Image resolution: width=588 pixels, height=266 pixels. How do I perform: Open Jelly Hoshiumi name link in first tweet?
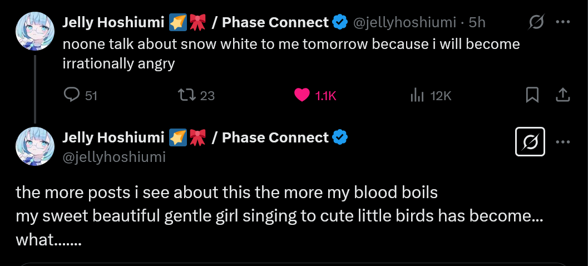pyautogui.click(x=113, y=22)
